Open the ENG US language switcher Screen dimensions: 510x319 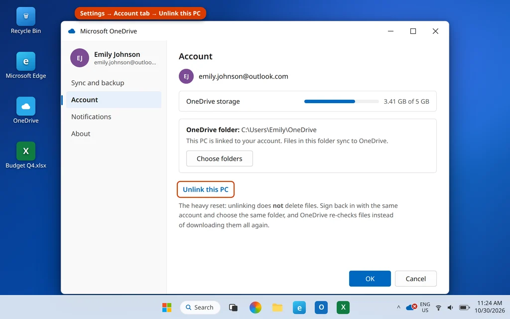(425, 307)
